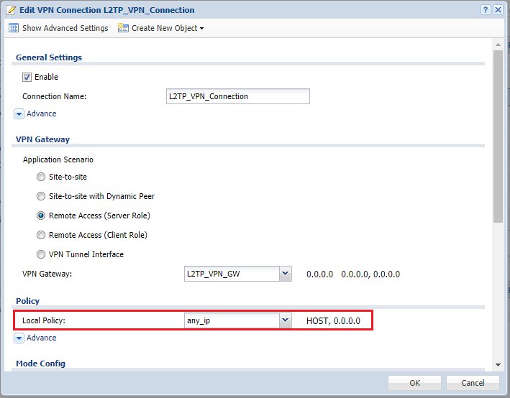The width and height of the screenshot is (510, 398).
Task: Click the VPN Gateway: field label
Action: pos(47,274)
